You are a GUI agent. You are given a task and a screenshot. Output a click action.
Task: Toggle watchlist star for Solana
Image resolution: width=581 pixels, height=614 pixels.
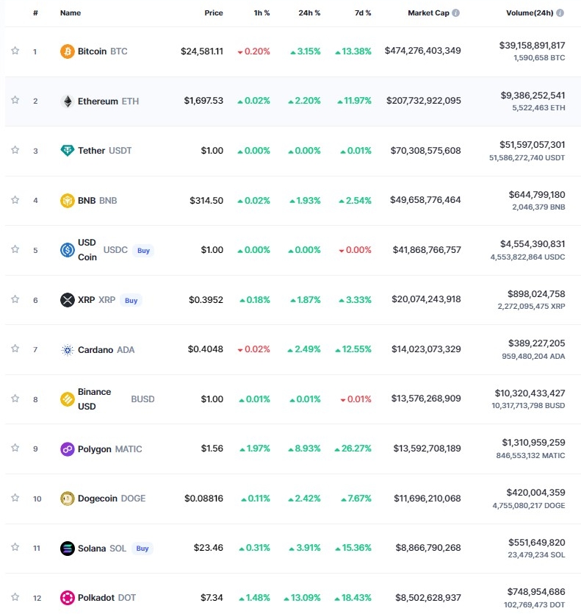coord(15,547)
